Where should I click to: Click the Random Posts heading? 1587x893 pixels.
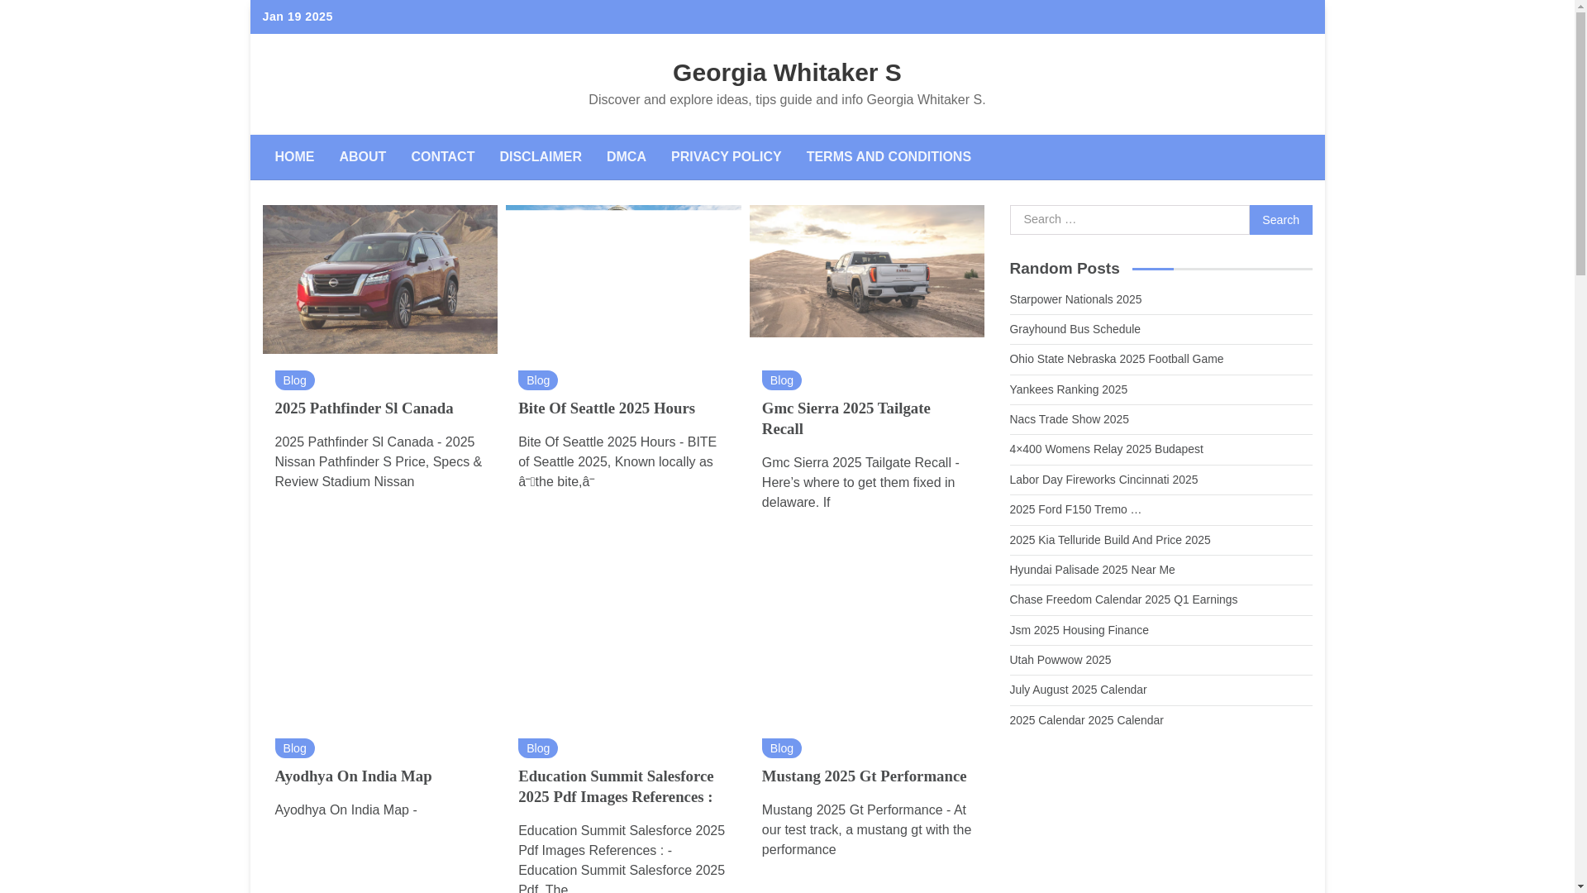tap(1064, 269)
